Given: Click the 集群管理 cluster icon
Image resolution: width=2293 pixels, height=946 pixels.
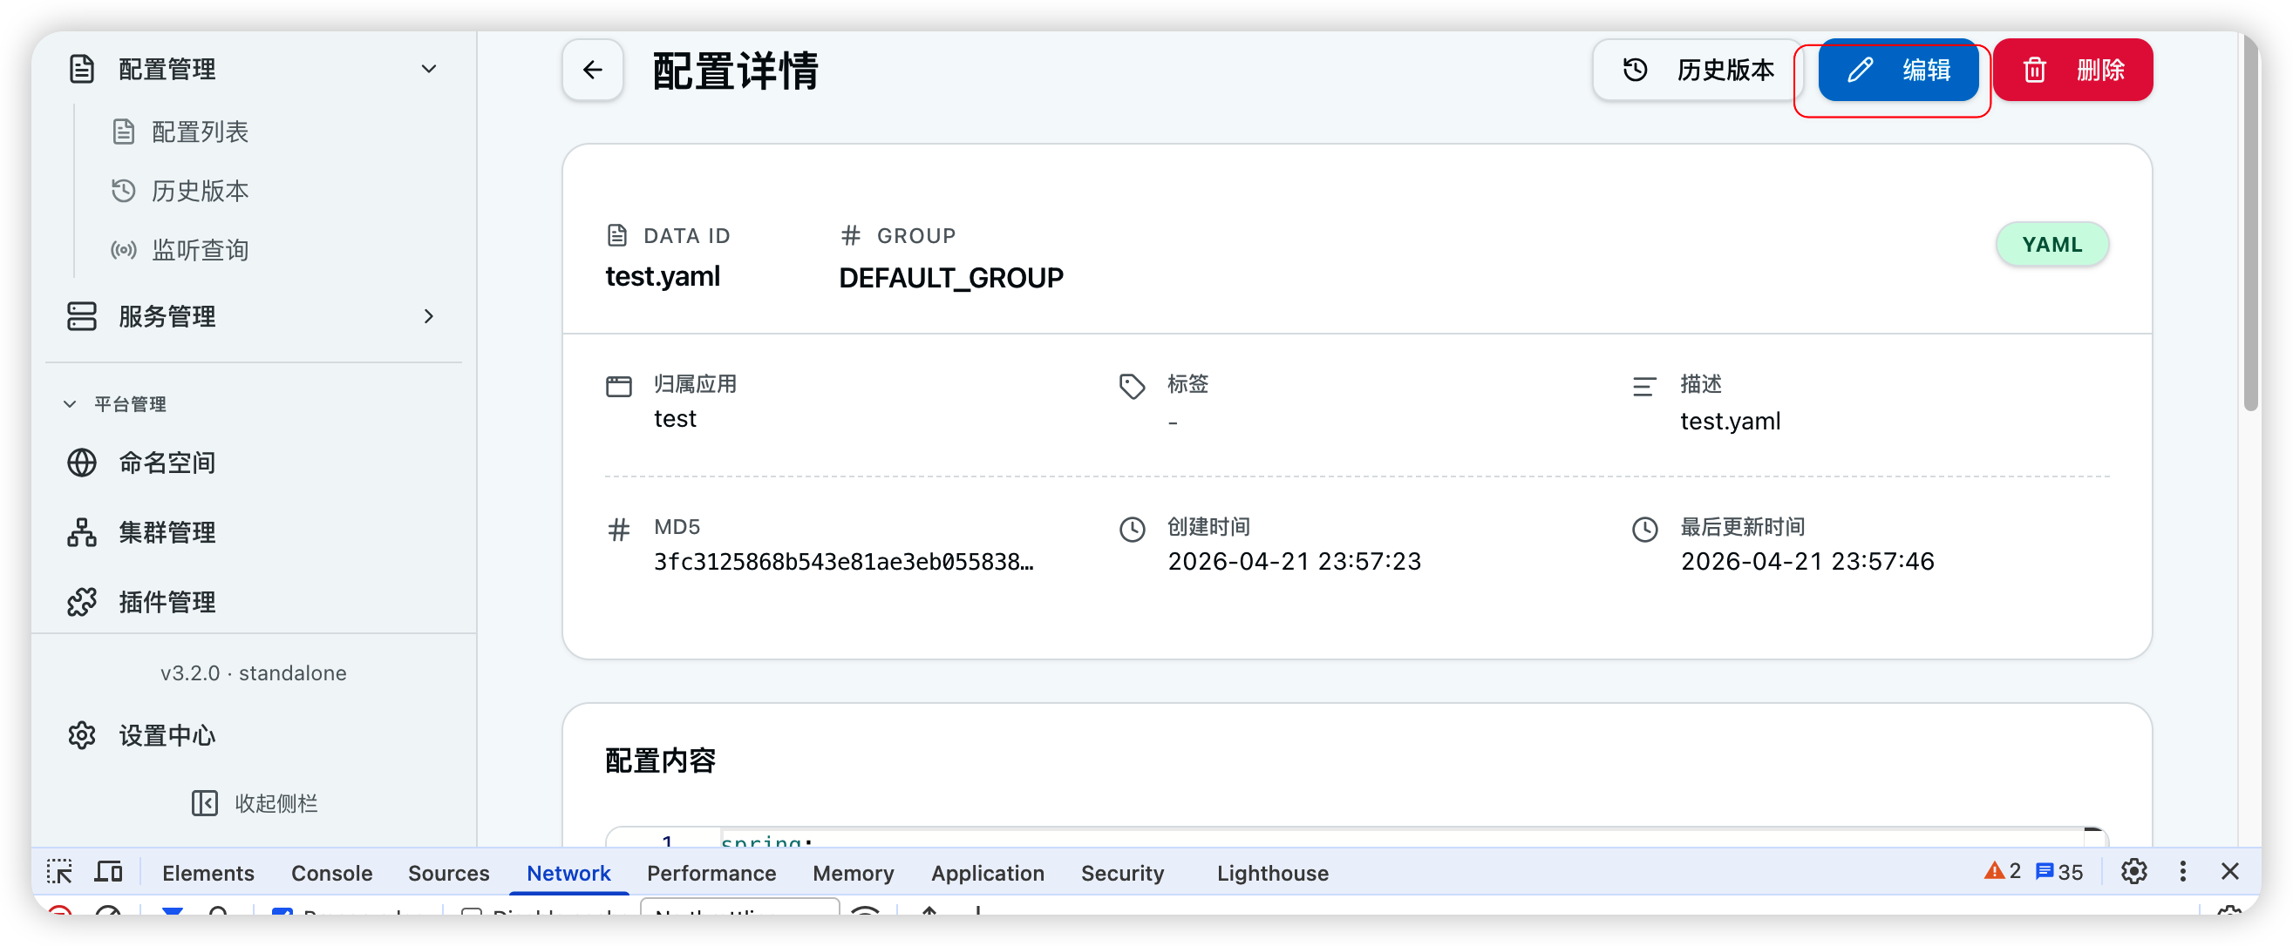Looking at the screenshot, I should (82, 532).
